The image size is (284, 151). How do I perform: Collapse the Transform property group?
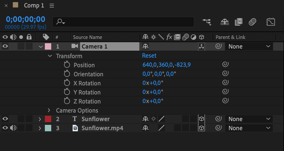pyautogui.click(x=50, y=56)
